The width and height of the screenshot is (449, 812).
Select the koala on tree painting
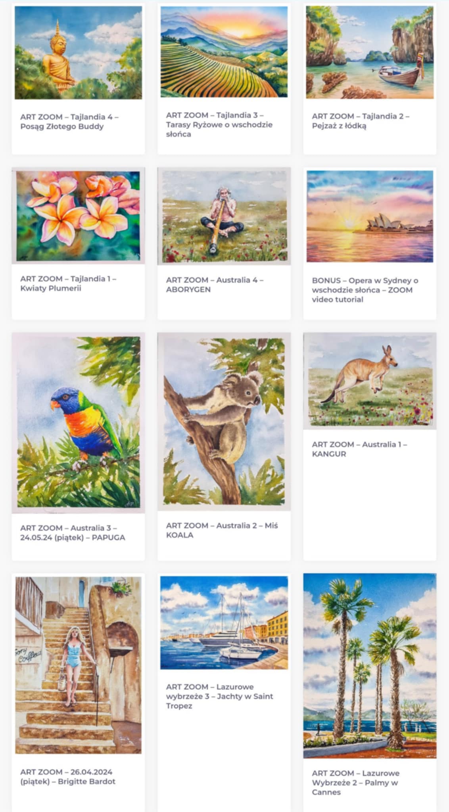click(224, 421)
